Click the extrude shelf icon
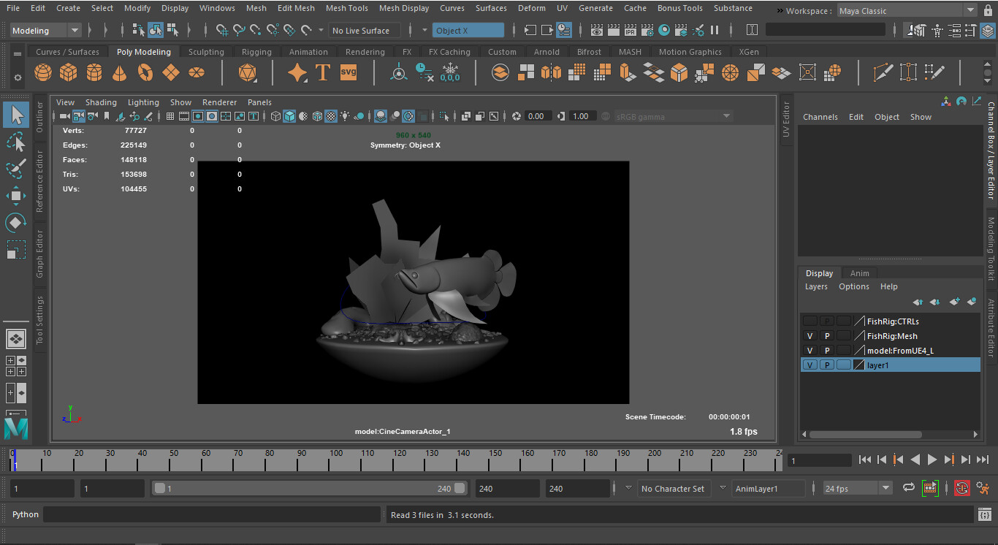This screenshot has width=998, height=545. tap(628, 72)
